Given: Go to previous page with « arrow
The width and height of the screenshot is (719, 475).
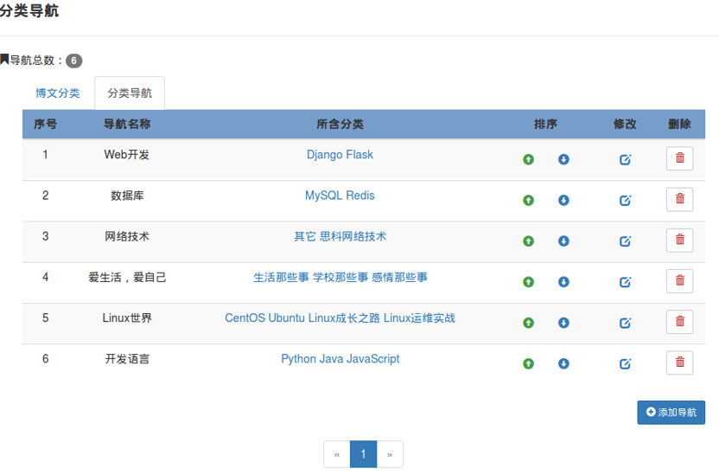Looking at the screenshot, I should click(337, 454).
